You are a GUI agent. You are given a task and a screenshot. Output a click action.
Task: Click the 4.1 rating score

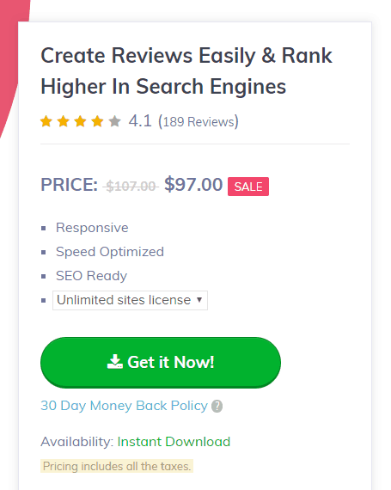pyautogui.click(x=140, y=121)
